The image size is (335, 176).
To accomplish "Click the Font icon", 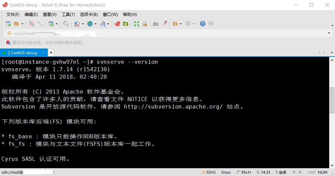I will tap(103, 24).
